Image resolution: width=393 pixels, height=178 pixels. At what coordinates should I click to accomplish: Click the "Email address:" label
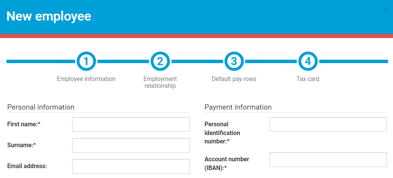tap(27, 166)
